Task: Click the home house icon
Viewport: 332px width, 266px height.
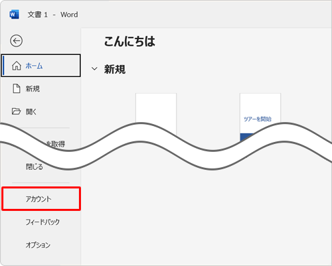Action: click(x=17, y=66)
